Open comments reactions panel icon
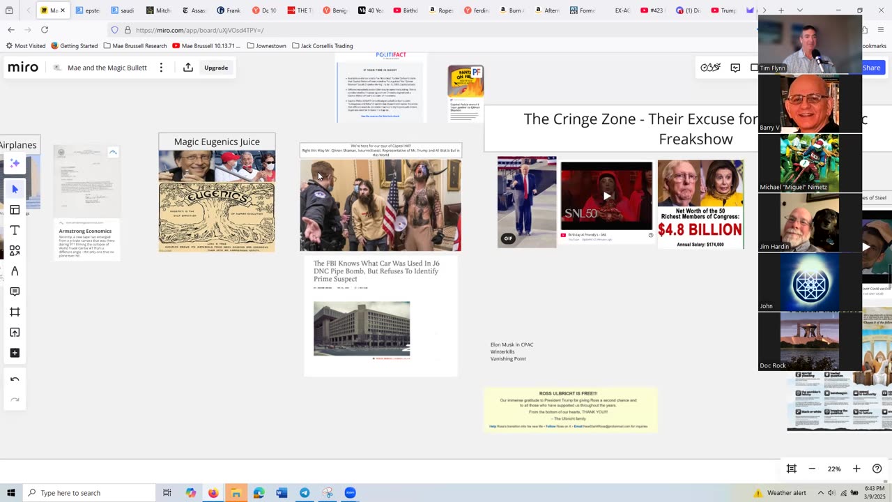892x502 pixels. coord(735,68)
